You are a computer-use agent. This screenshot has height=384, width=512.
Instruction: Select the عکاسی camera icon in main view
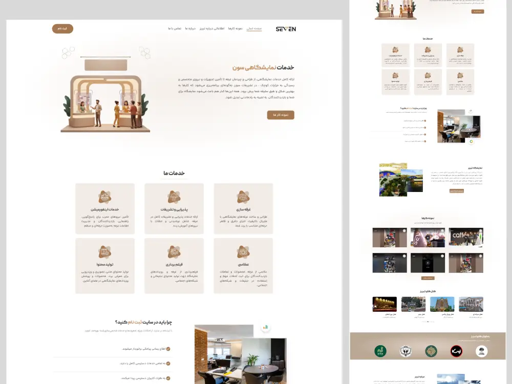243,252
